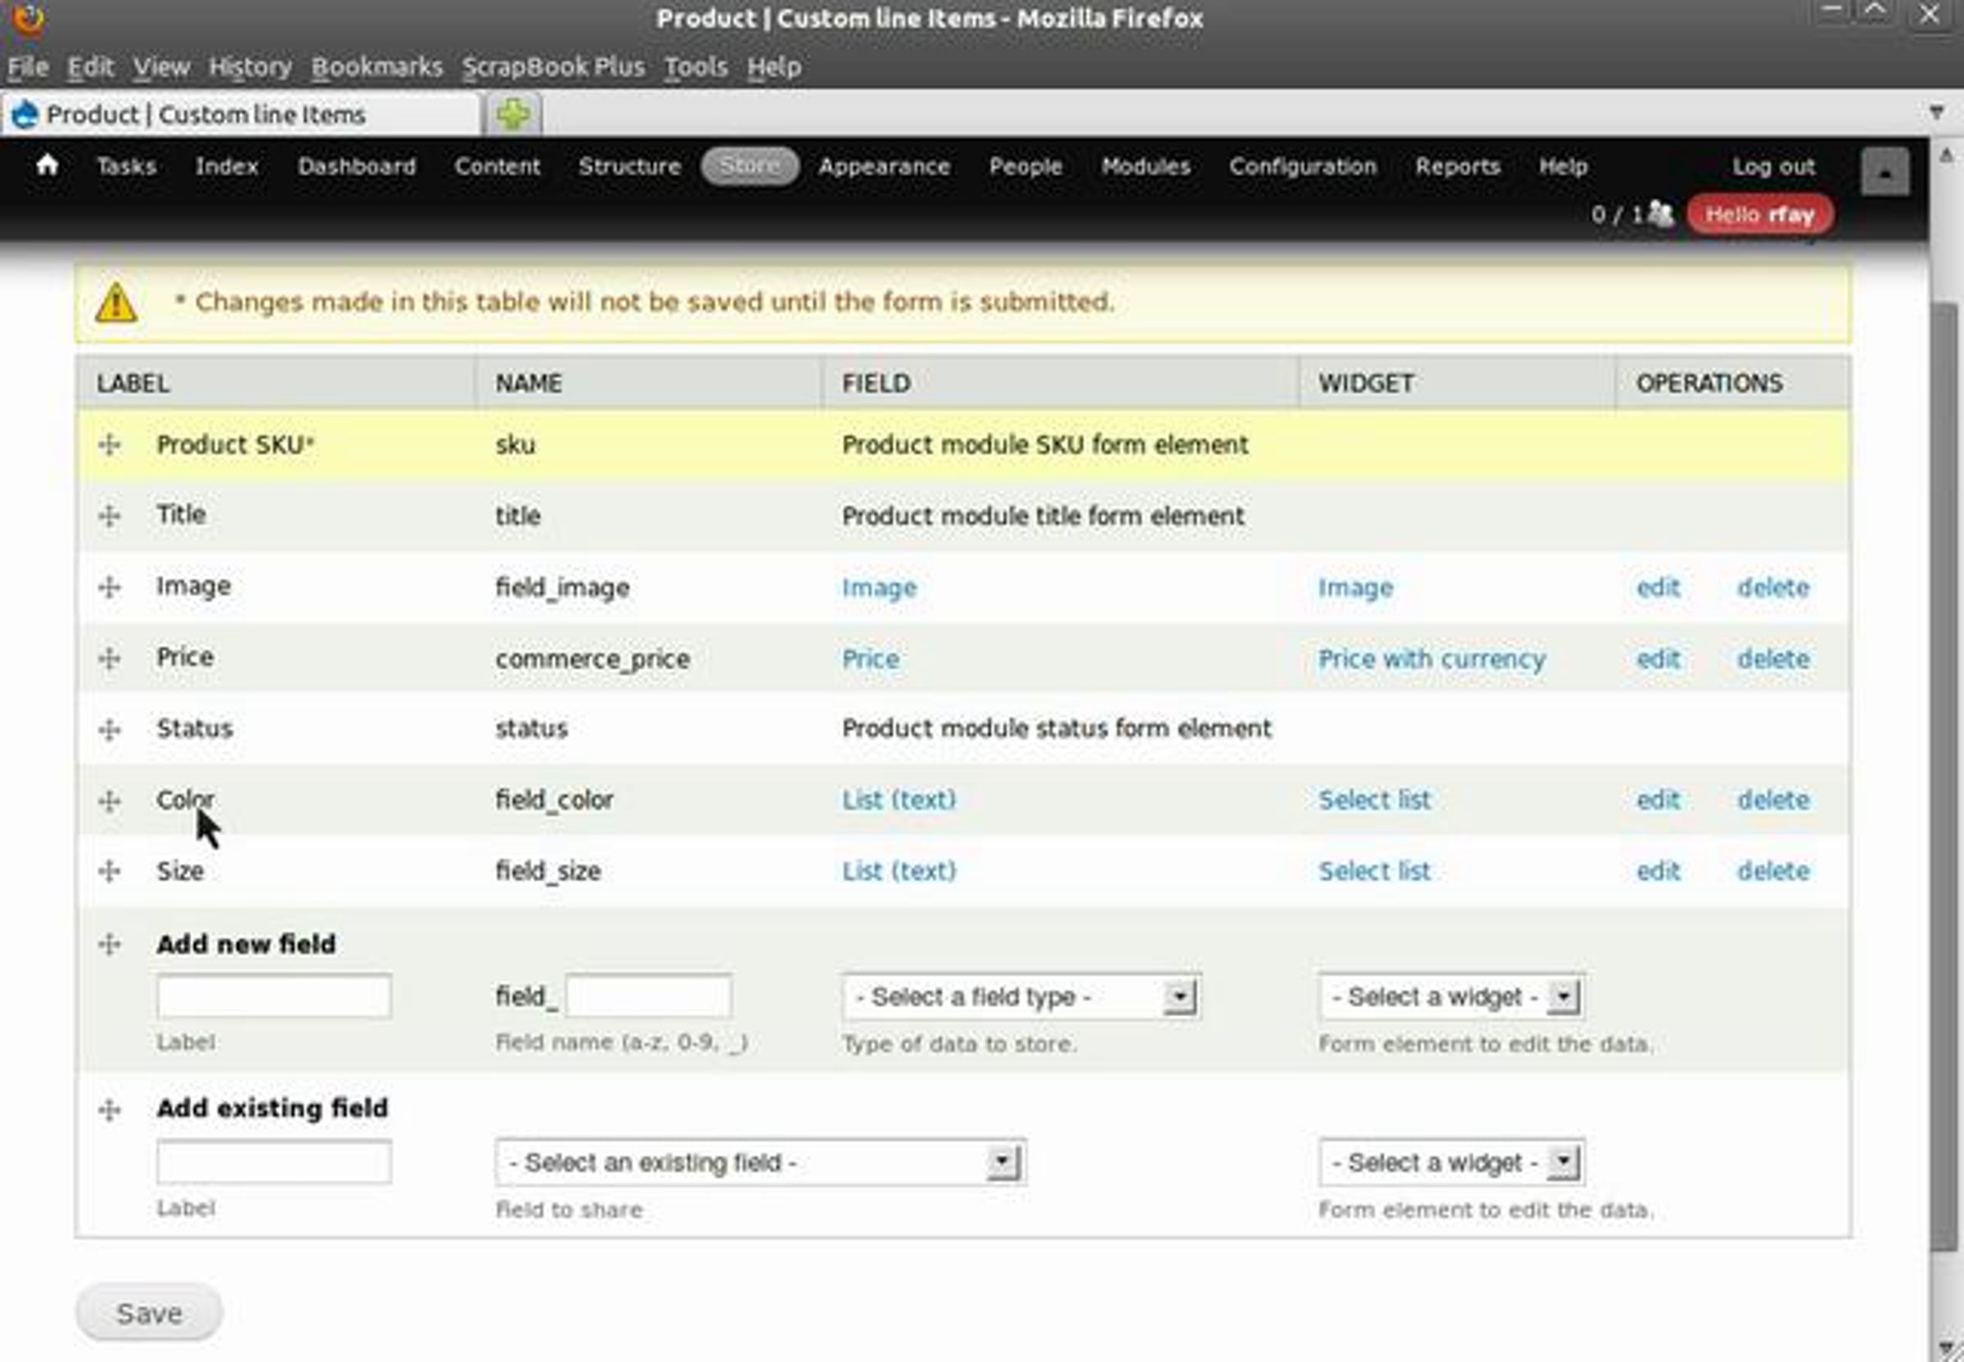The height and width of the screenshot is (1362, 1964).
Task: Click the drag handle for Product SKU row
Action: click(x=110, y=445)
